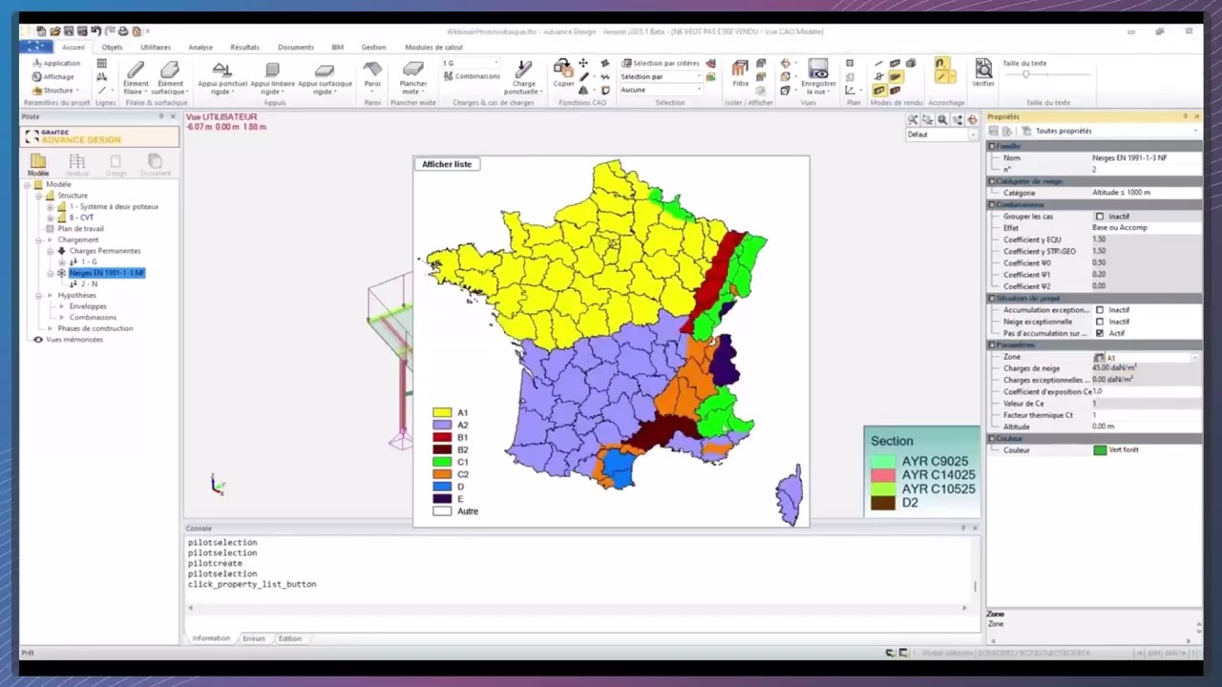Viewport: 1222px width, 687px height.
Task: Open the Résultats ribbon tab
Action: point(244,47)
